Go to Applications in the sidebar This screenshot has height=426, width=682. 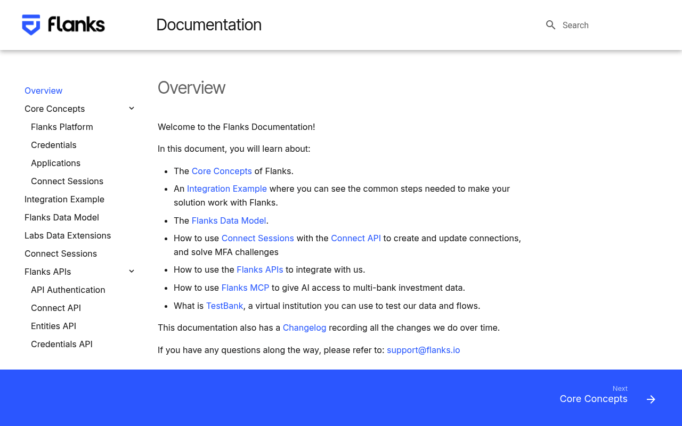pyautogui.click(x=55, y=163)
